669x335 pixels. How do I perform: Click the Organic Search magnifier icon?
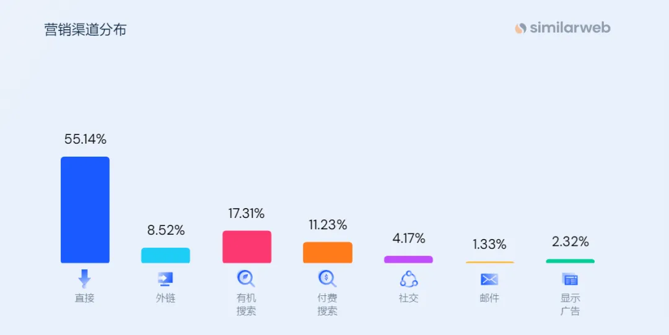pos(246,279)
